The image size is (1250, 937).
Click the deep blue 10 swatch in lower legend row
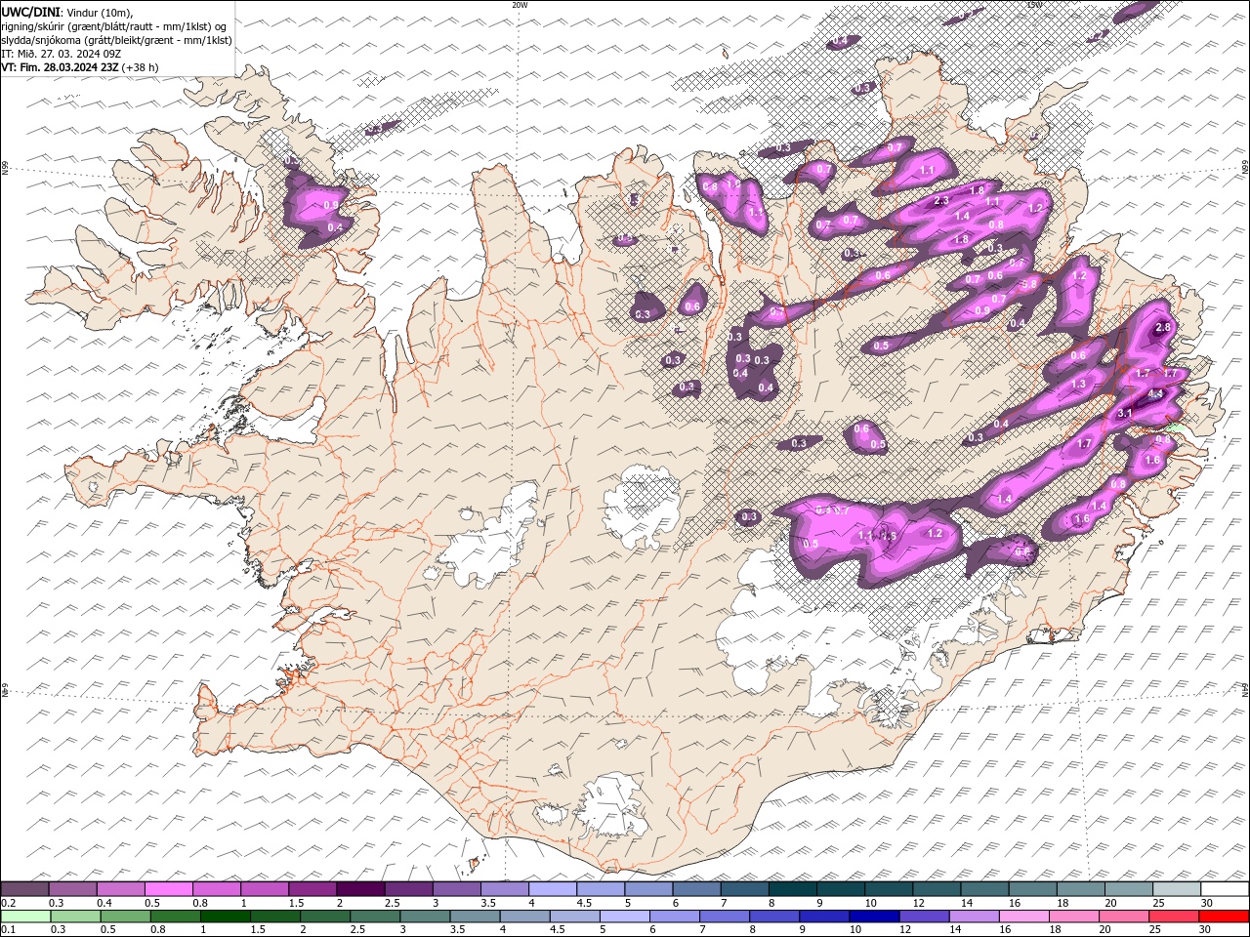pyautogui.click(x=874, y=916)
